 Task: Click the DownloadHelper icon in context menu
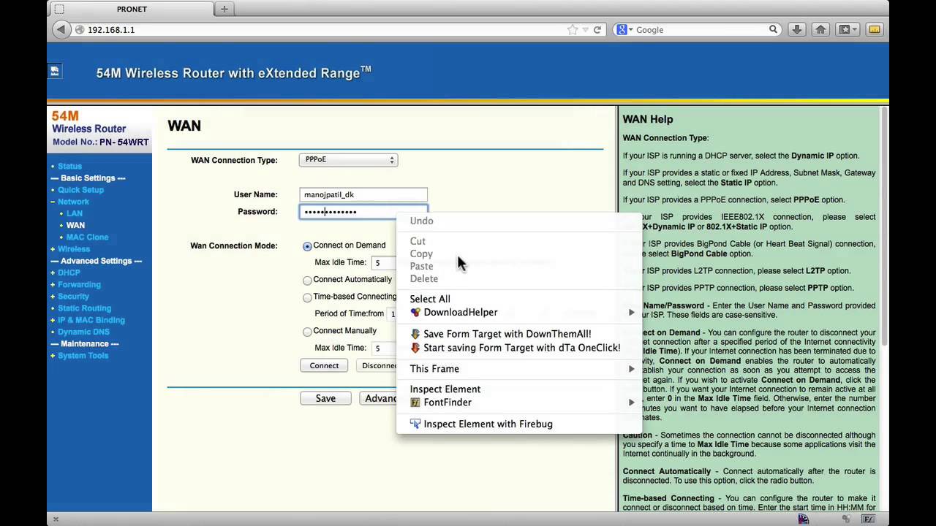415,313
